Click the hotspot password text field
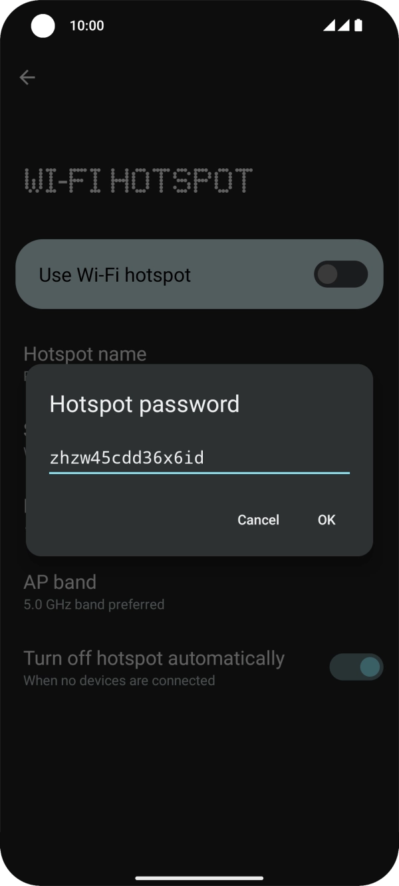Image resolution: width=399 pixels, height=886 pixels. (x=199, y=458)
